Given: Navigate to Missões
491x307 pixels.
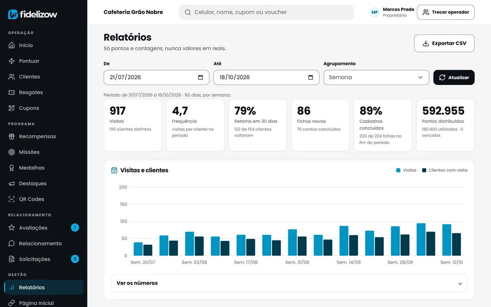Looking at the screenshot, I should pos(43,152).
